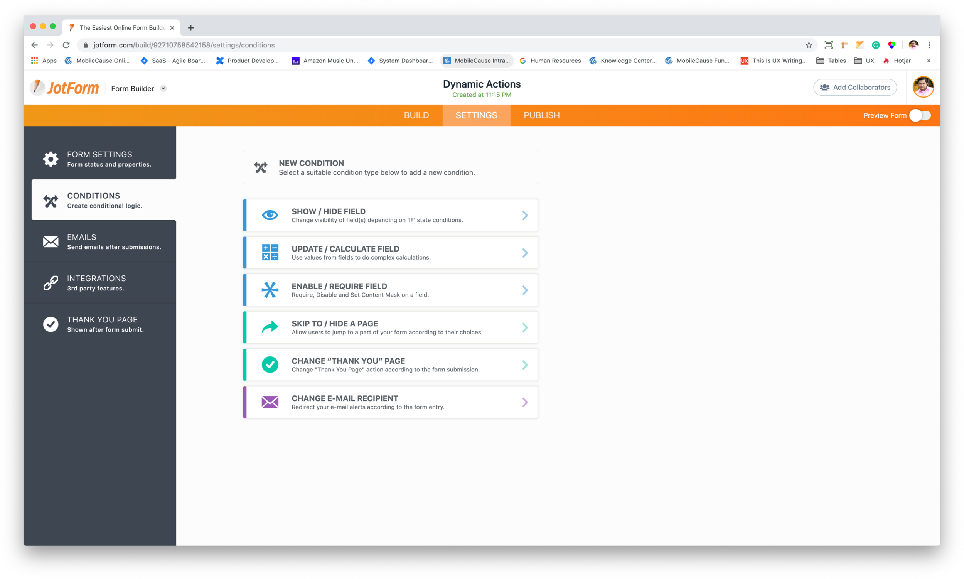Image resolution: width=964 pixels, height=579 pixels.
Task: Expand the Form Builder dropdown arrow
Action: [163, 89]
